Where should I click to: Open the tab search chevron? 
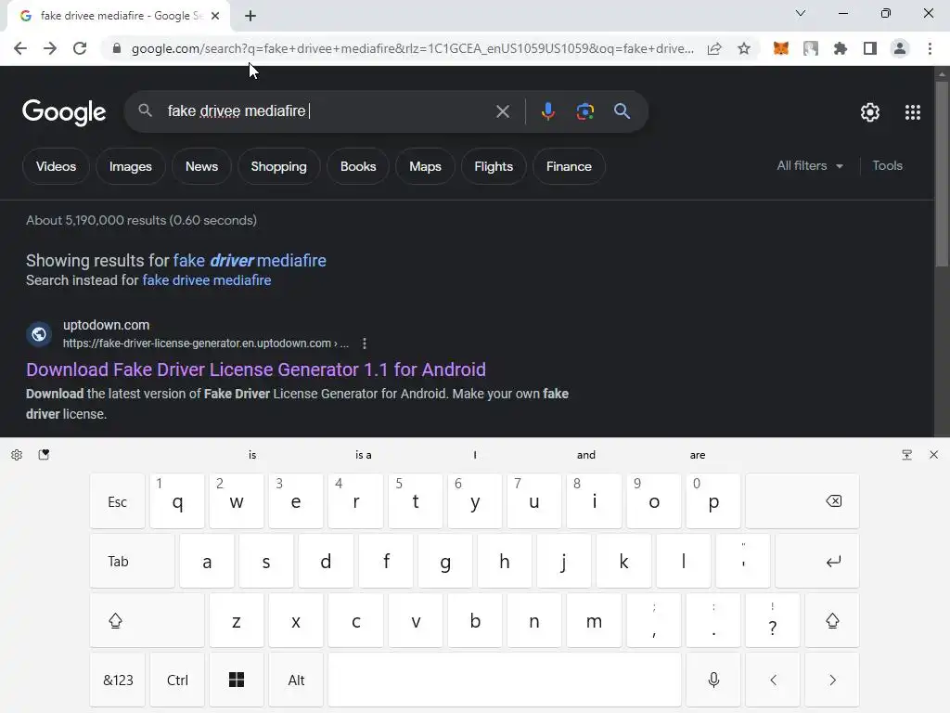[x=801, y=13]
